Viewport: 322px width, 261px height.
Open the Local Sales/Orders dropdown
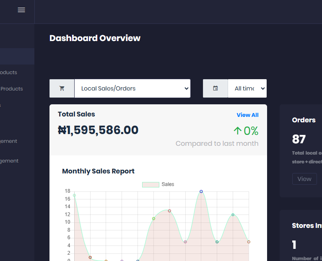(x=132, y=88)
